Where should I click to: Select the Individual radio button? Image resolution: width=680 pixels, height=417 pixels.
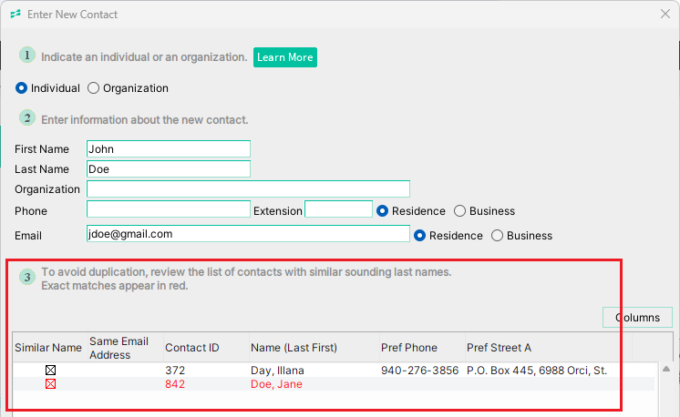pyautogui.click(x=21, y=88)
